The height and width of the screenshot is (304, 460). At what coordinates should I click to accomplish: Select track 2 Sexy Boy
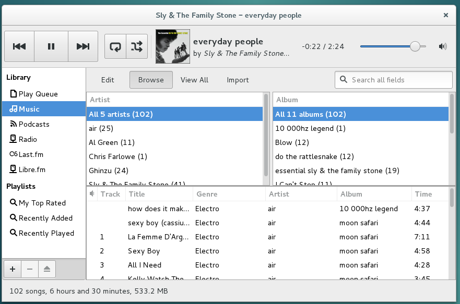267,251
